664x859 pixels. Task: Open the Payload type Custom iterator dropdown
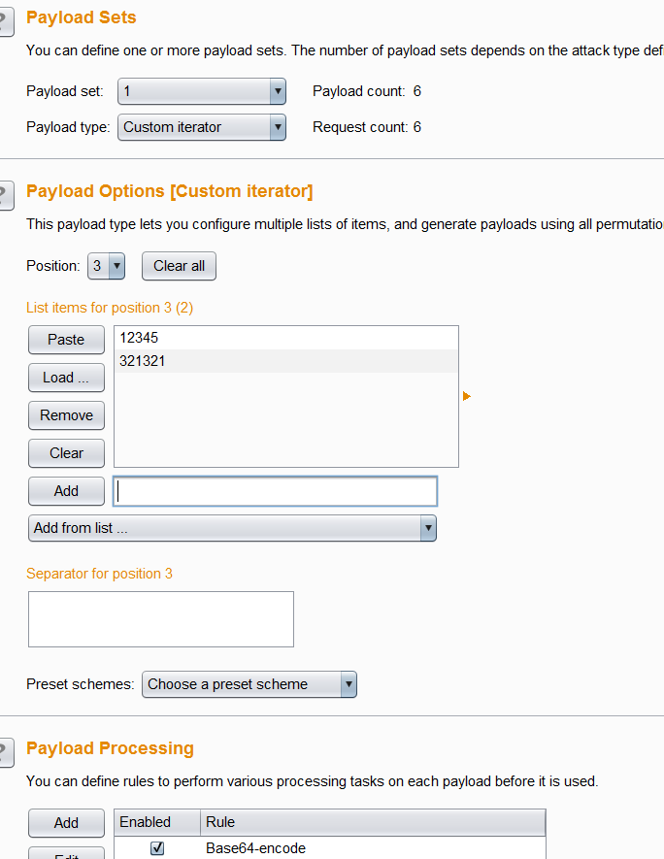point(202,127)
